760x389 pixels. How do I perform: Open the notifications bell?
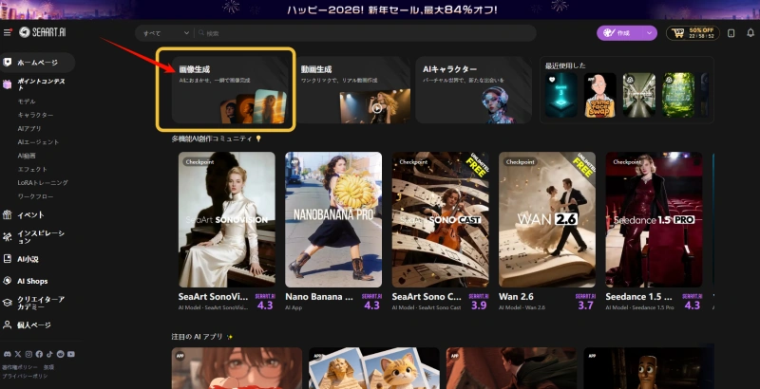(x=750, y=33)
